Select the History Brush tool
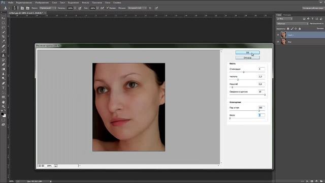 coord(4,60)
